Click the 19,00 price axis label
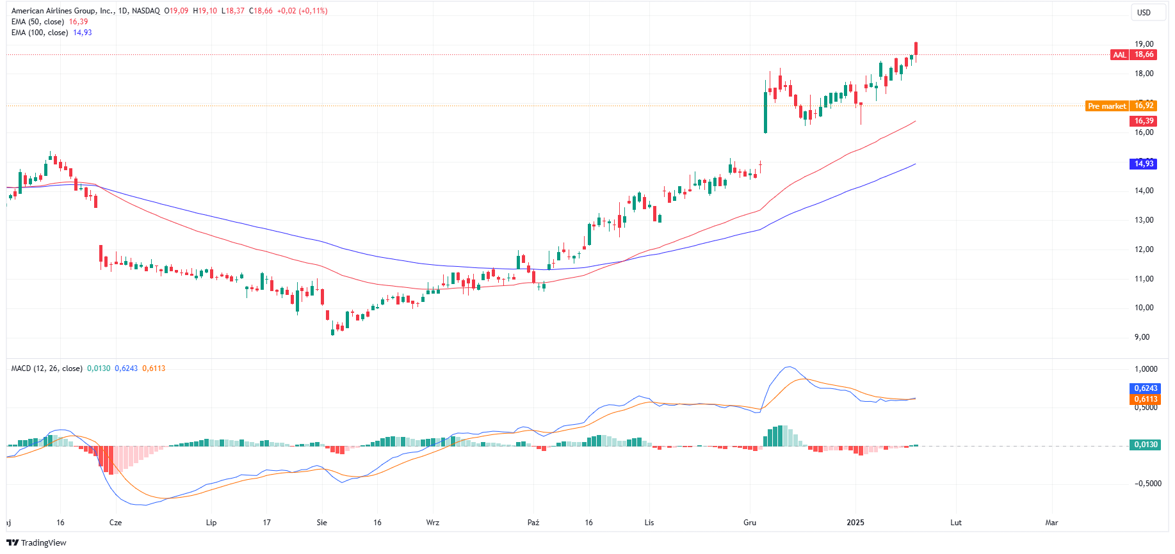The image size is (1175, 554). (x=1144, y=44)
